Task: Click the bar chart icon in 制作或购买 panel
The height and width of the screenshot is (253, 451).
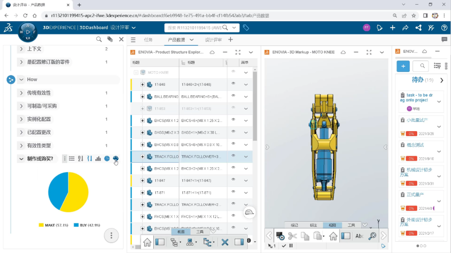Action: tap(98, 159)
